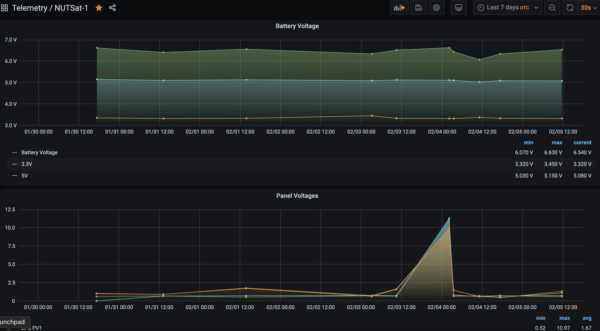The image size is (600, 331).
Task: Toggle the 3.3V series in the legend
Action: pos(27,164)
